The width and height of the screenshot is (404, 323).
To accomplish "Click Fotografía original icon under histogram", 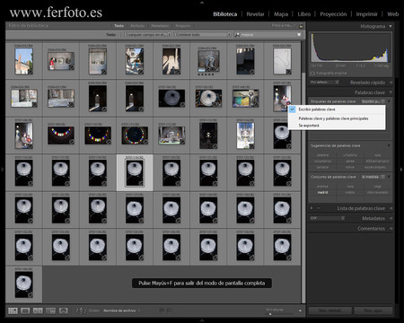I will pyautogui.click(x=312, y=73).
